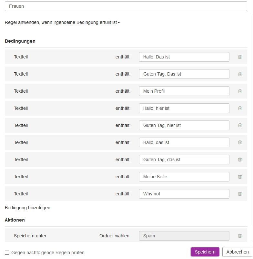The width and height of the screenshot is (253, 259).
Task: Delete the "Why not" condition
Action: [x=240, y=193]
